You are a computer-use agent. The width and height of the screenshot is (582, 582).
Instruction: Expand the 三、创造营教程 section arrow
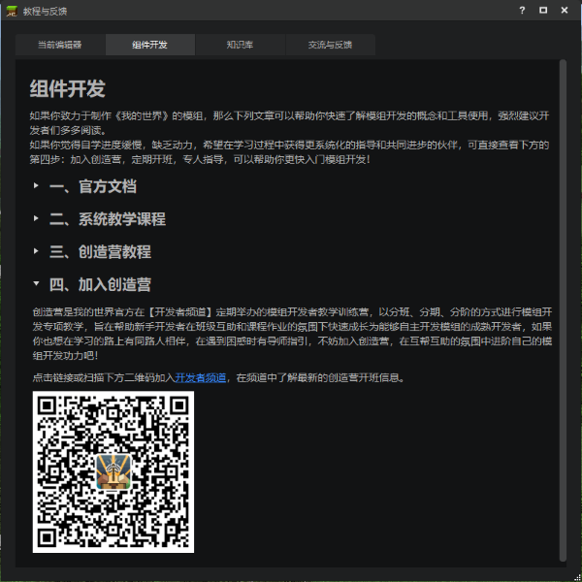(x=36, y=251)
